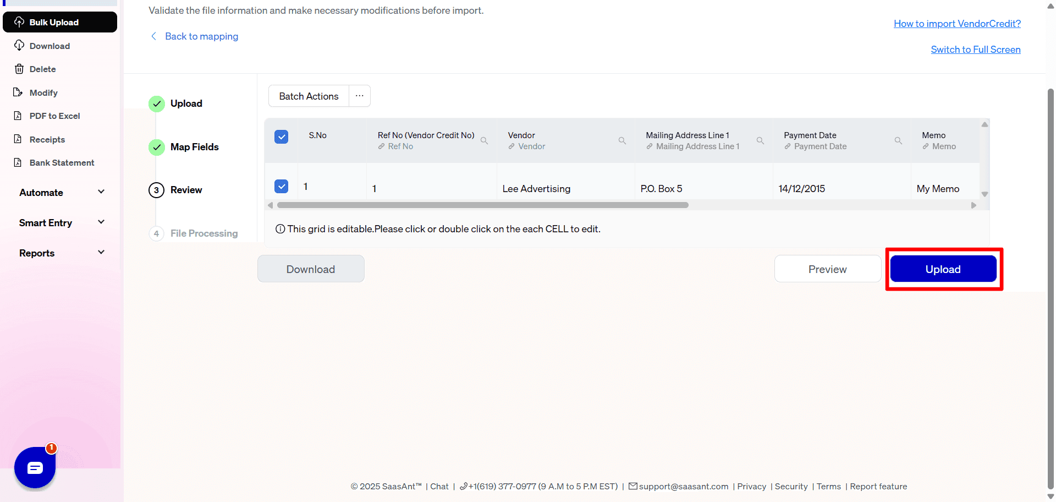The image size is (1056, 502).
Task: Search within the Vendor column
Action: click(622, 140)
